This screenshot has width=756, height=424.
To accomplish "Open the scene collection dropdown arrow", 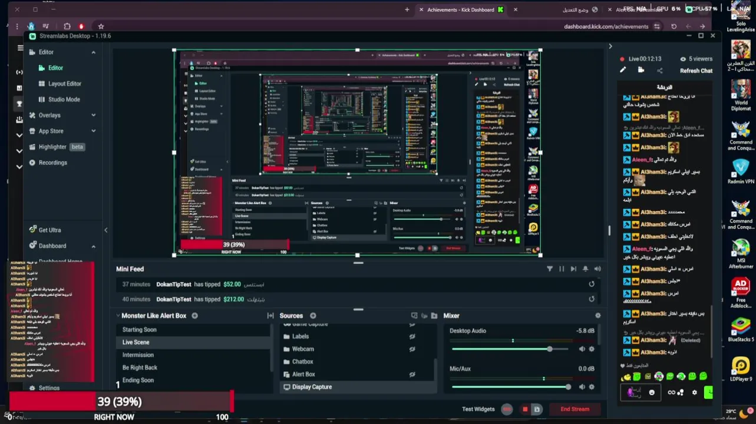I will click(118, 316).
